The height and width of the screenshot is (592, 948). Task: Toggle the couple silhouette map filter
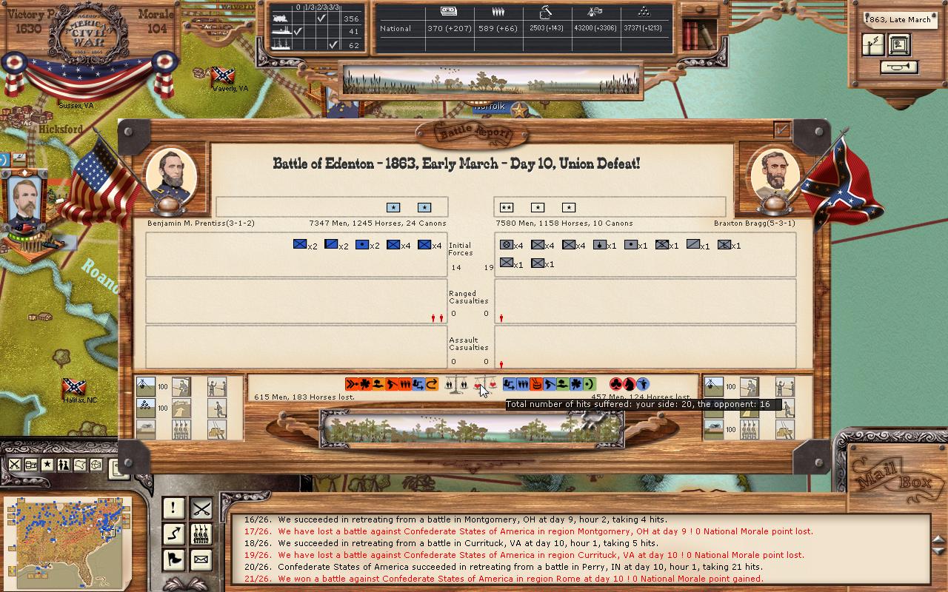[64, 465]
